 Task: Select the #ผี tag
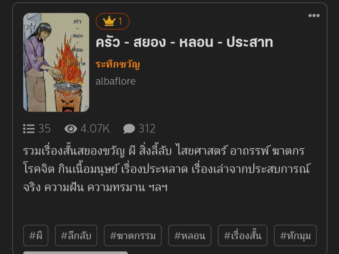point(36,235)
